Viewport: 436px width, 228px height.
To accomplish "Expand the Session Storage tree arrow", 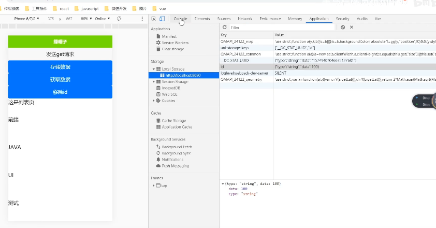I will tap(153, 81).
